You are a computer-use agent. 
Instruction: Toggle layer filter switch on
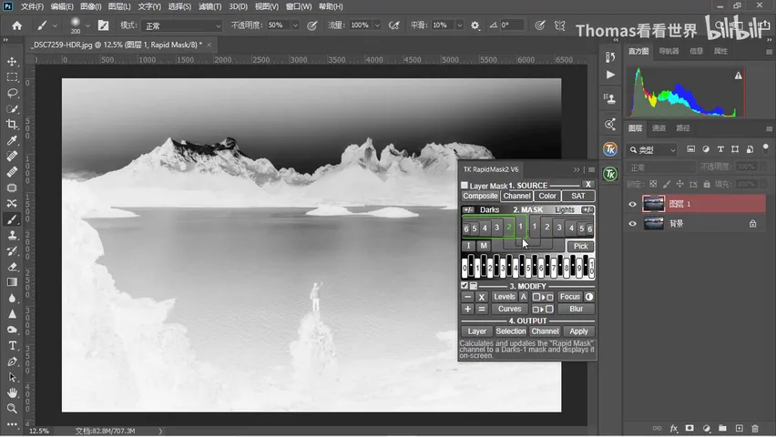[x=766, y=148]
